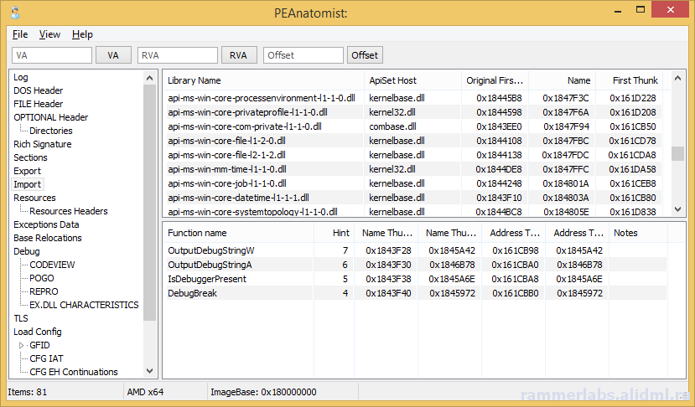695x407 pixels.
Task: Click the VA button
Action: pyautogui.click(x=113, y=55)
